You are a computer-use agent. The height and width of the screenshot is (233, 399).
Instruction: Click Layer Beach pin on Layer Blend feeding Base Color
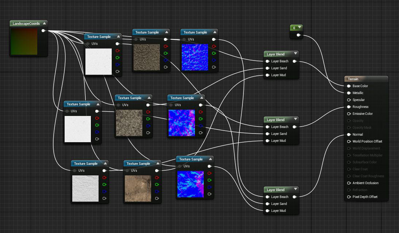pyautogui.click(x=268, y=61)
